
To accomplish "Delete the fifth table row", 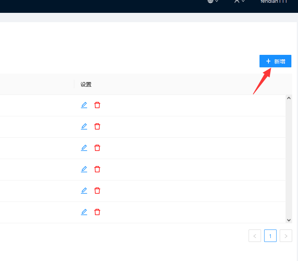I will tap(97, 191).
